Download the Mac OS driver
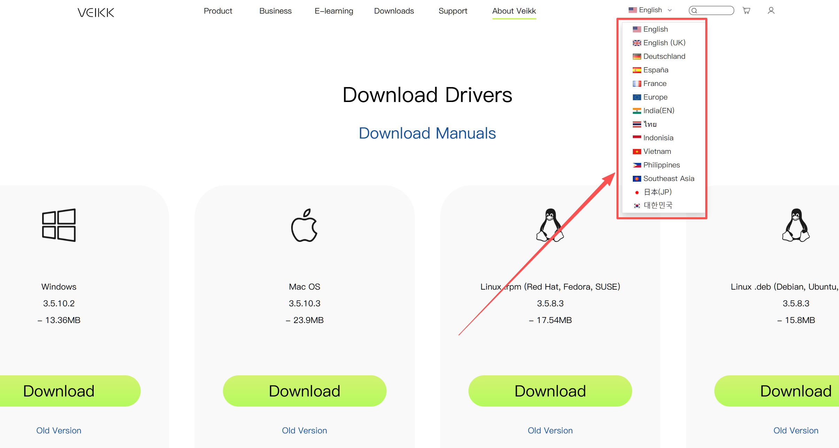839x448 pixels. (x=304, y=391)
